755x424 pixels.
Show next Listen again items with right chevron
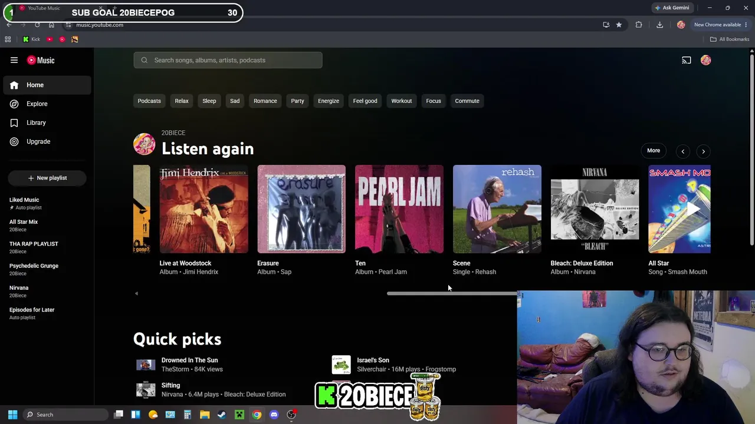pyautogui.click(x=703, y=151)
